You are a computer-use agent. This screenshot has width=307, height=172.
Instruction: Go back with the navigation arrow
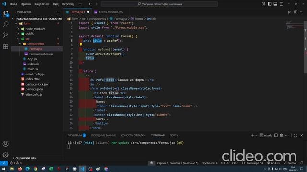click(x=90, y=4)
